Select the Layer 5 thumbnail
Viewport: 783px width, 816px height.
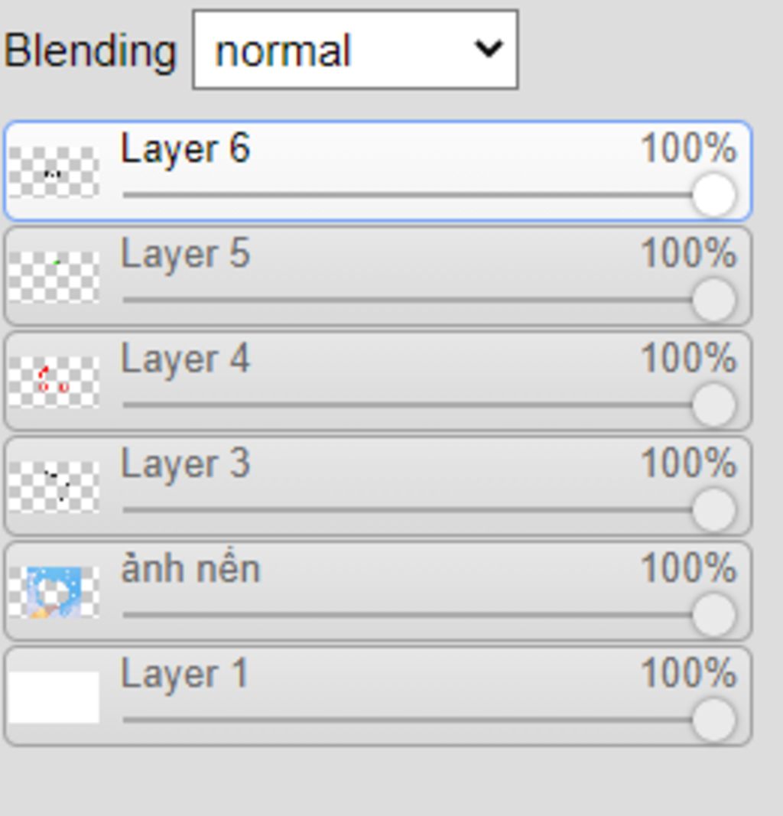point(54,277)
